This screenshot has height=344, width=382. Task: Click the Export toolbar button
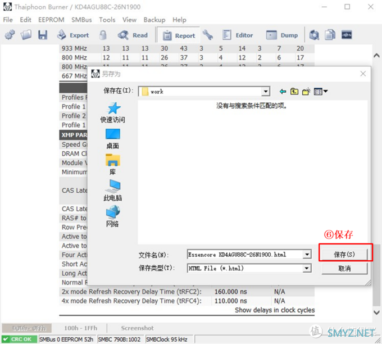[x=73, y=35]
